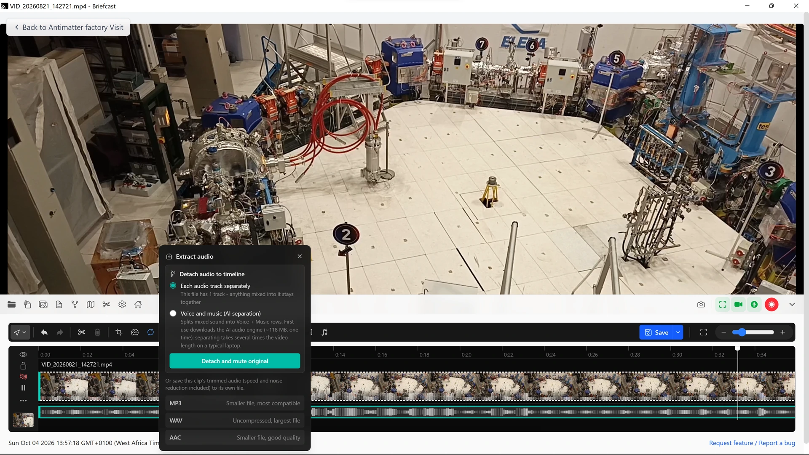Click the pause bars icon on the track
This screenshot has width=809, height=455.
pyautogui.click(x=23, y=388)
